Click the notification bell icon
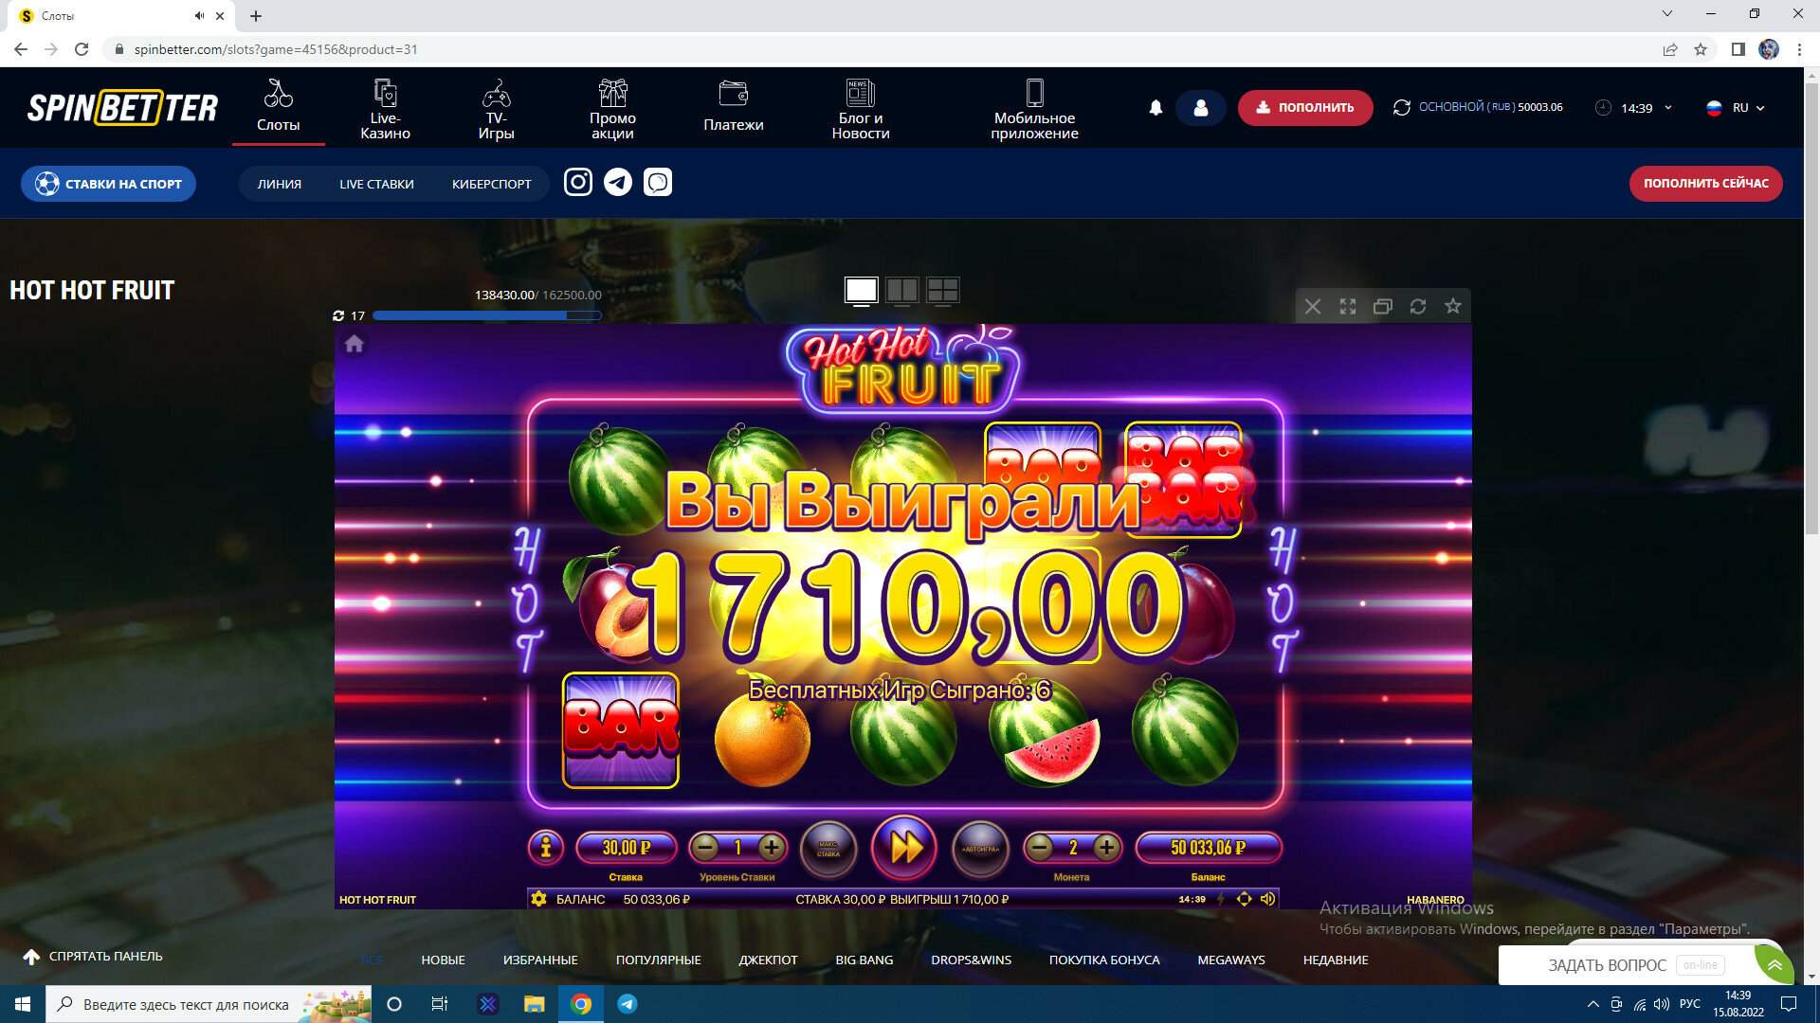The width and height of the screenshot is (1820, 1023). click(x=1156, y=108)
